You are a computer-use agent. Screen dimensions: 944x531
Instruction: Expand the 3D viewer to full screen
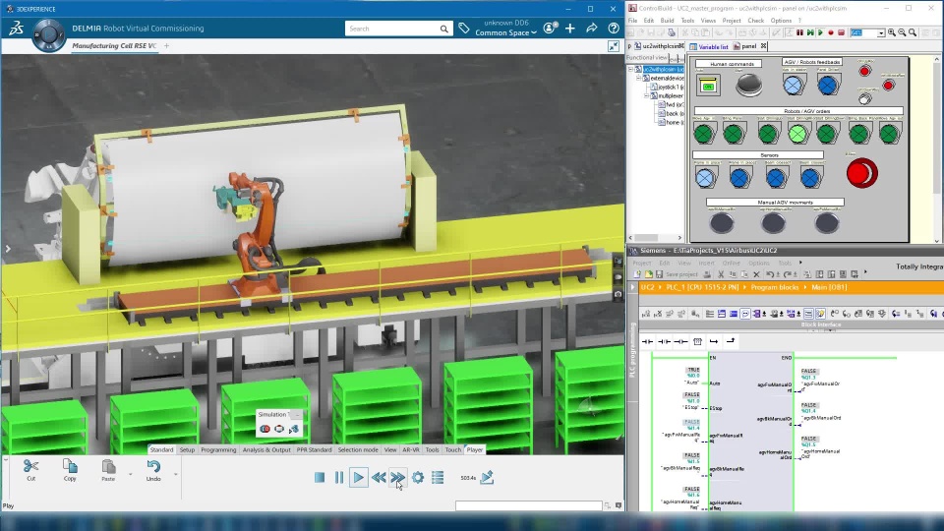614,46
